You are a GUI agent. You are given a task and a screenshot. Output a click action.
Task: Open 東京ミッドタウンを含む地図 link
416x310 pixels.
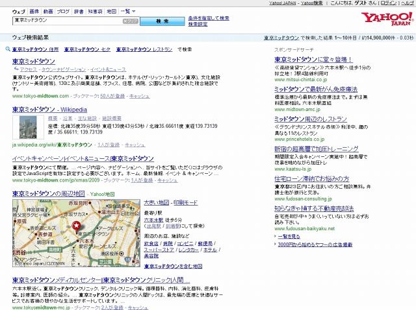pyautogui.click(x=173, y=266)
